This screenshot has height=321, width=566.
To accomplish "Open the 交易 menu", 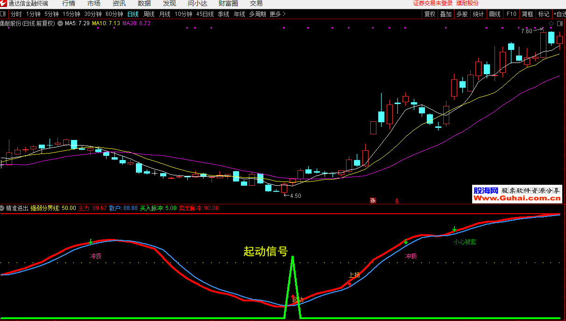I will 256,4.
